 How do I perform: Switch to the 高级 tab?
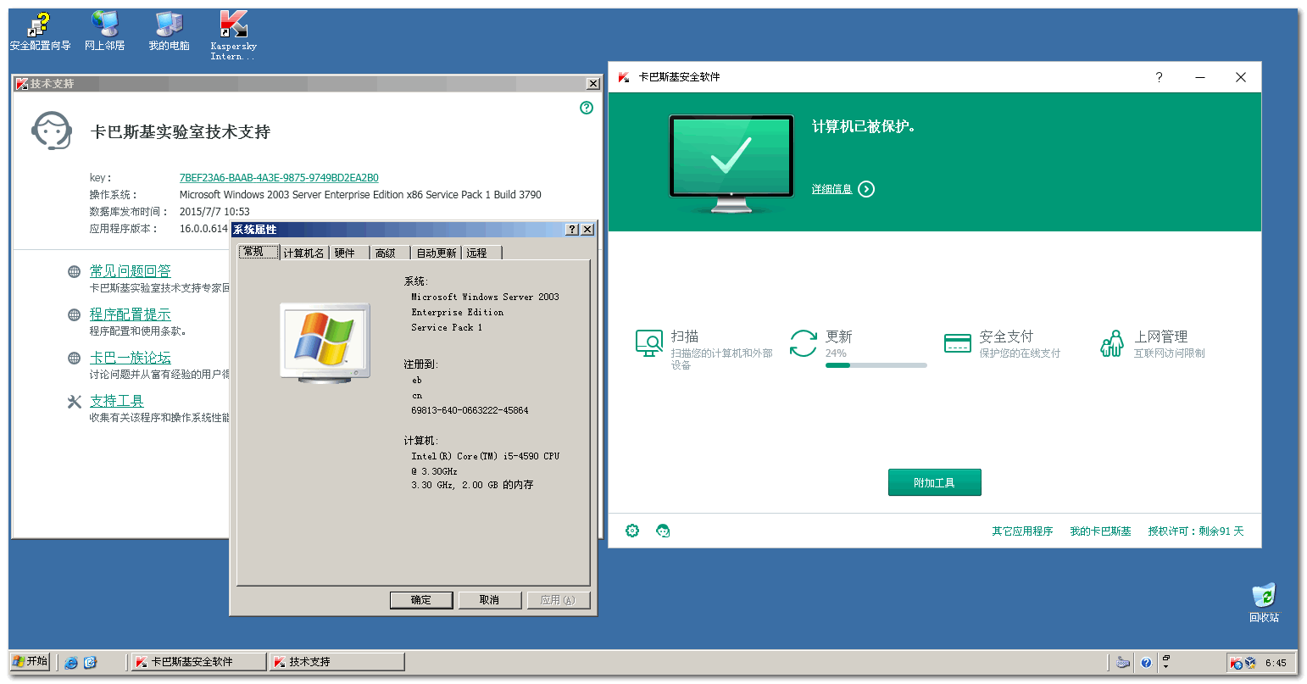390,253
